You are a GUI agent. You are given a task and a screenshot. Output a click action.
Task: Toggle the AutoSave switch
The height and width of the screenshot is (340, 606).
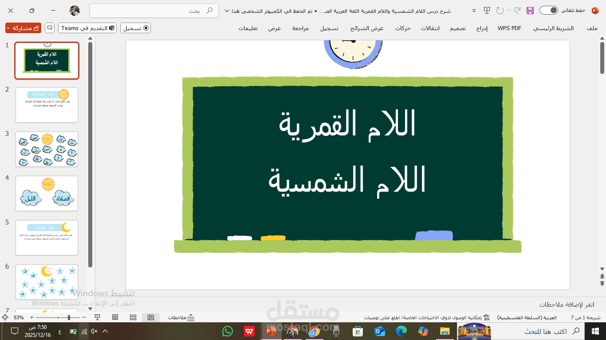pyautogui.click(x=548, y=10)
